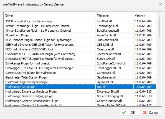
Task: Sort list by the Driver column header
Action: [49, 15]
